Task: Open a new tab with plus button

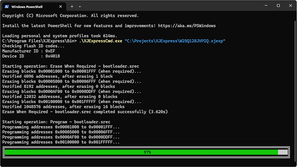Action: coord(72,7)
